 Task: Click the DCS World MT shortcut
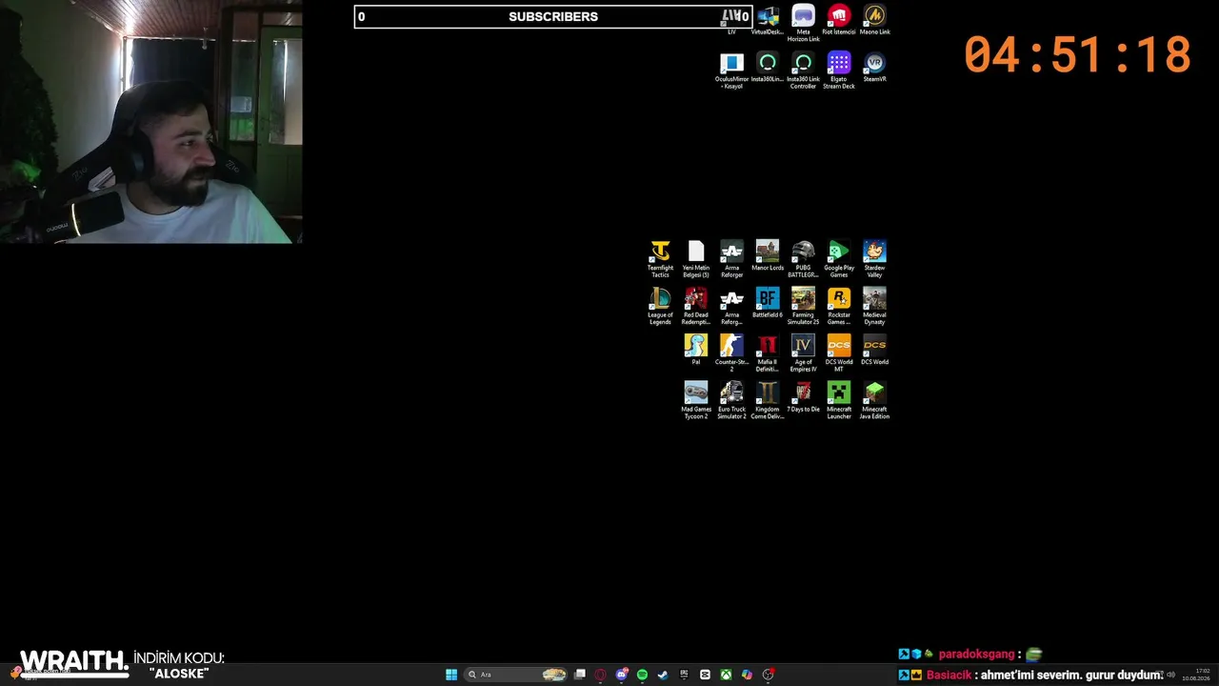(839, 353)
